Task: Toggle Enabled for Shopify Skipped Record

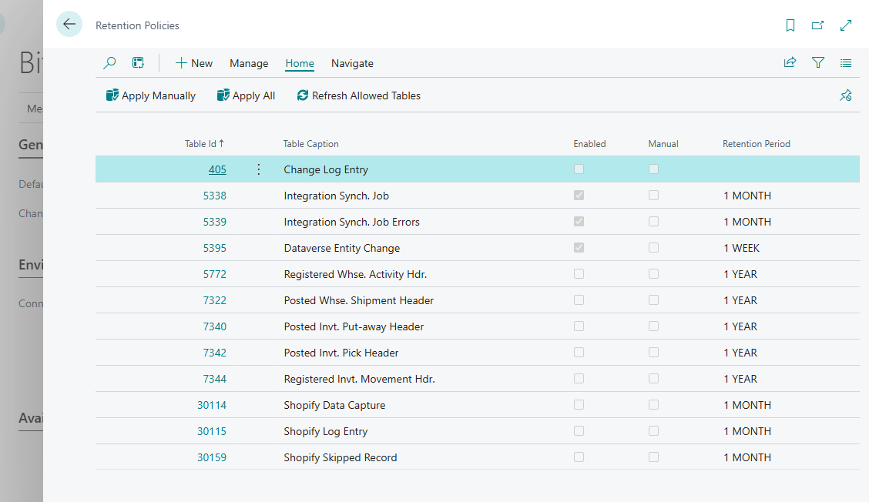Action: 579,457
